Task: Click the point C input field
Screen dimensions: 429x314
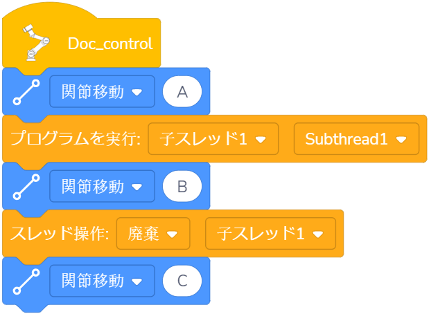Action: tap(182, 281)
